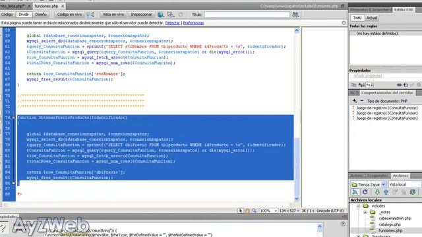Image resolution: width=422 pixels, height=237 pixels.
Task: Click Unicode (UTF-8) encoding in status bar
Action: pyautogui.click(x=330, y=211)
